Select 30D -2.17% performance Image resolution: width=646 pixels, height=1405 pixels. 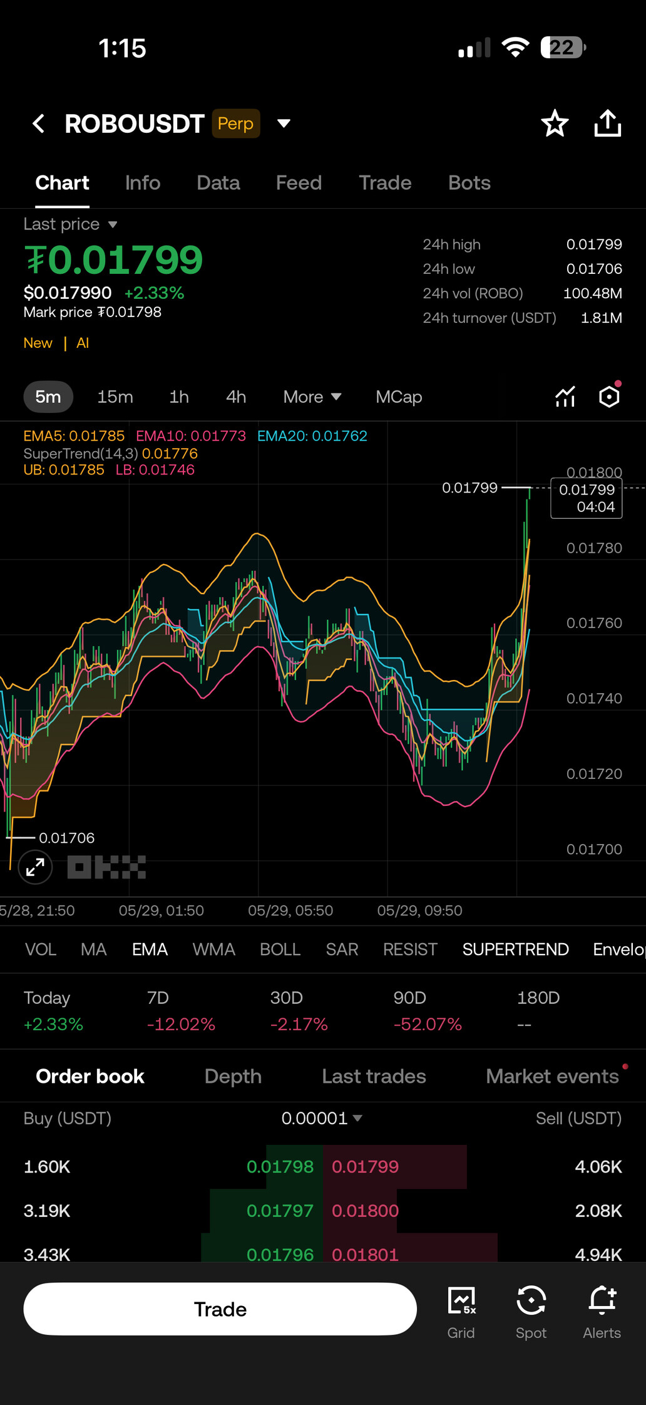point(299,1011)
